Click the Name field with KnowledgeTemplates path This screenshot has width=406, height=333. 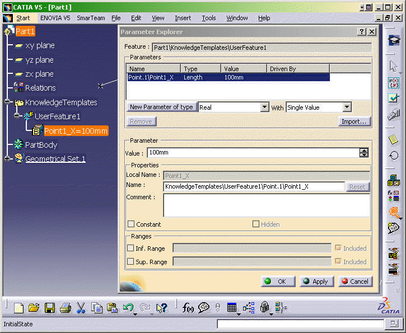254,186
